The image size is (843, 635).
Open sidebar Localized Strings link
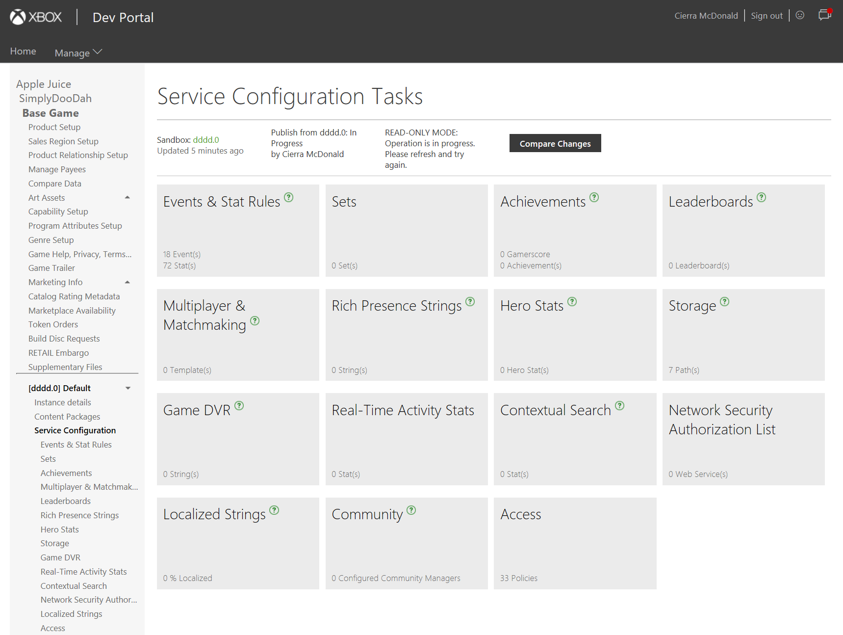pyautogui.click(x=71, y=614)
